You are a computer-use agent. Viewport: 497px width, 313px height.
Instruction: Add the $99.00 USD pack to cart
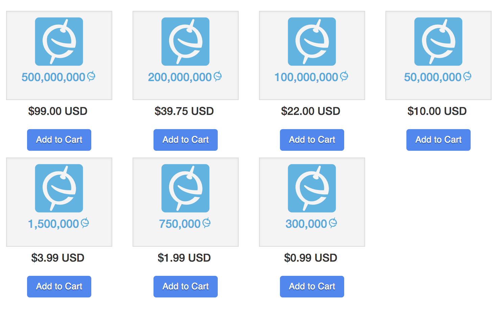(x=59, y=140)
